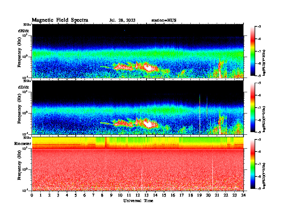Image resolution: width=290 pixels, height=224 pixels.
Task: Click the color bar beside the Riometer panel
Action: coord(252,164)
